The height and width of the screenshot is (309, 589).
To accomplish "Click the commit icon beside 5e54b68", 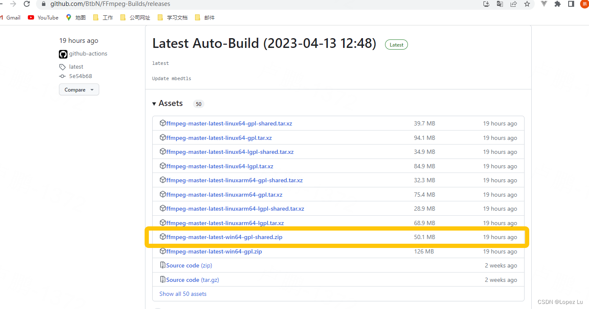I will click(62, 76).
